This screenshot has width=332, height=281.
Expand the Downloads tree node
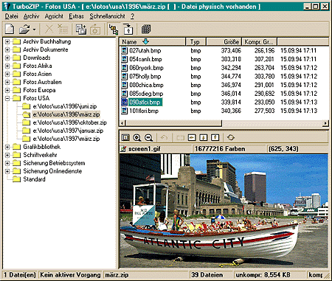tap(7, 58)
